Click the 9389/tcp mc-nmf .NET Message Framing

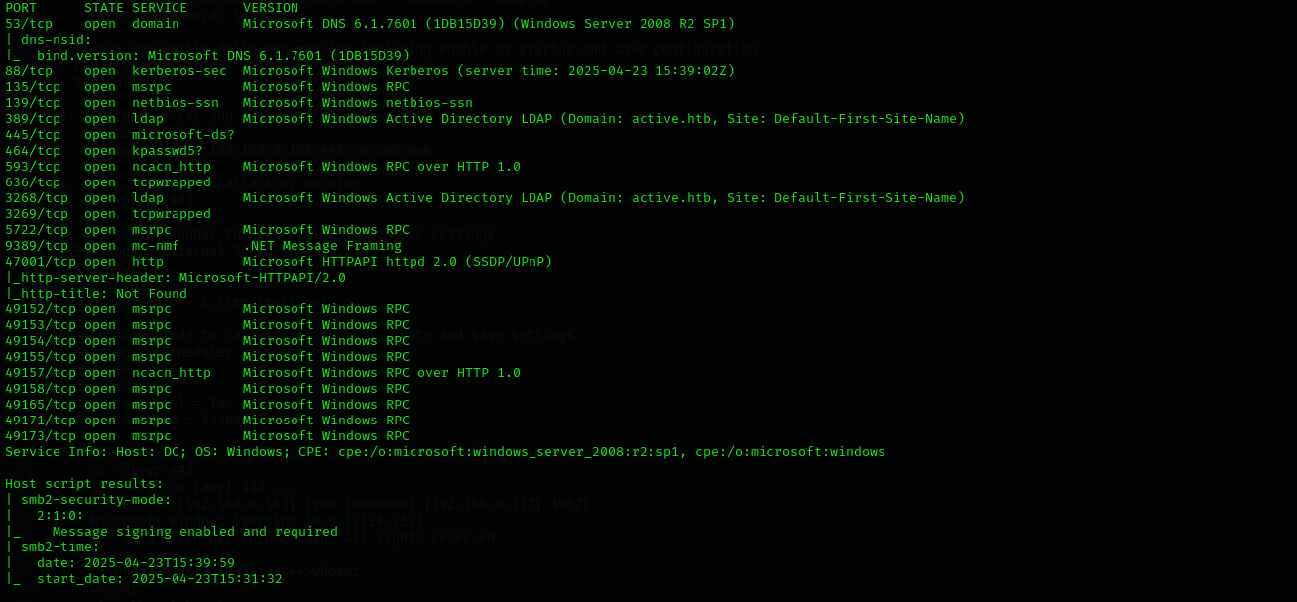[x=203, y=246]
